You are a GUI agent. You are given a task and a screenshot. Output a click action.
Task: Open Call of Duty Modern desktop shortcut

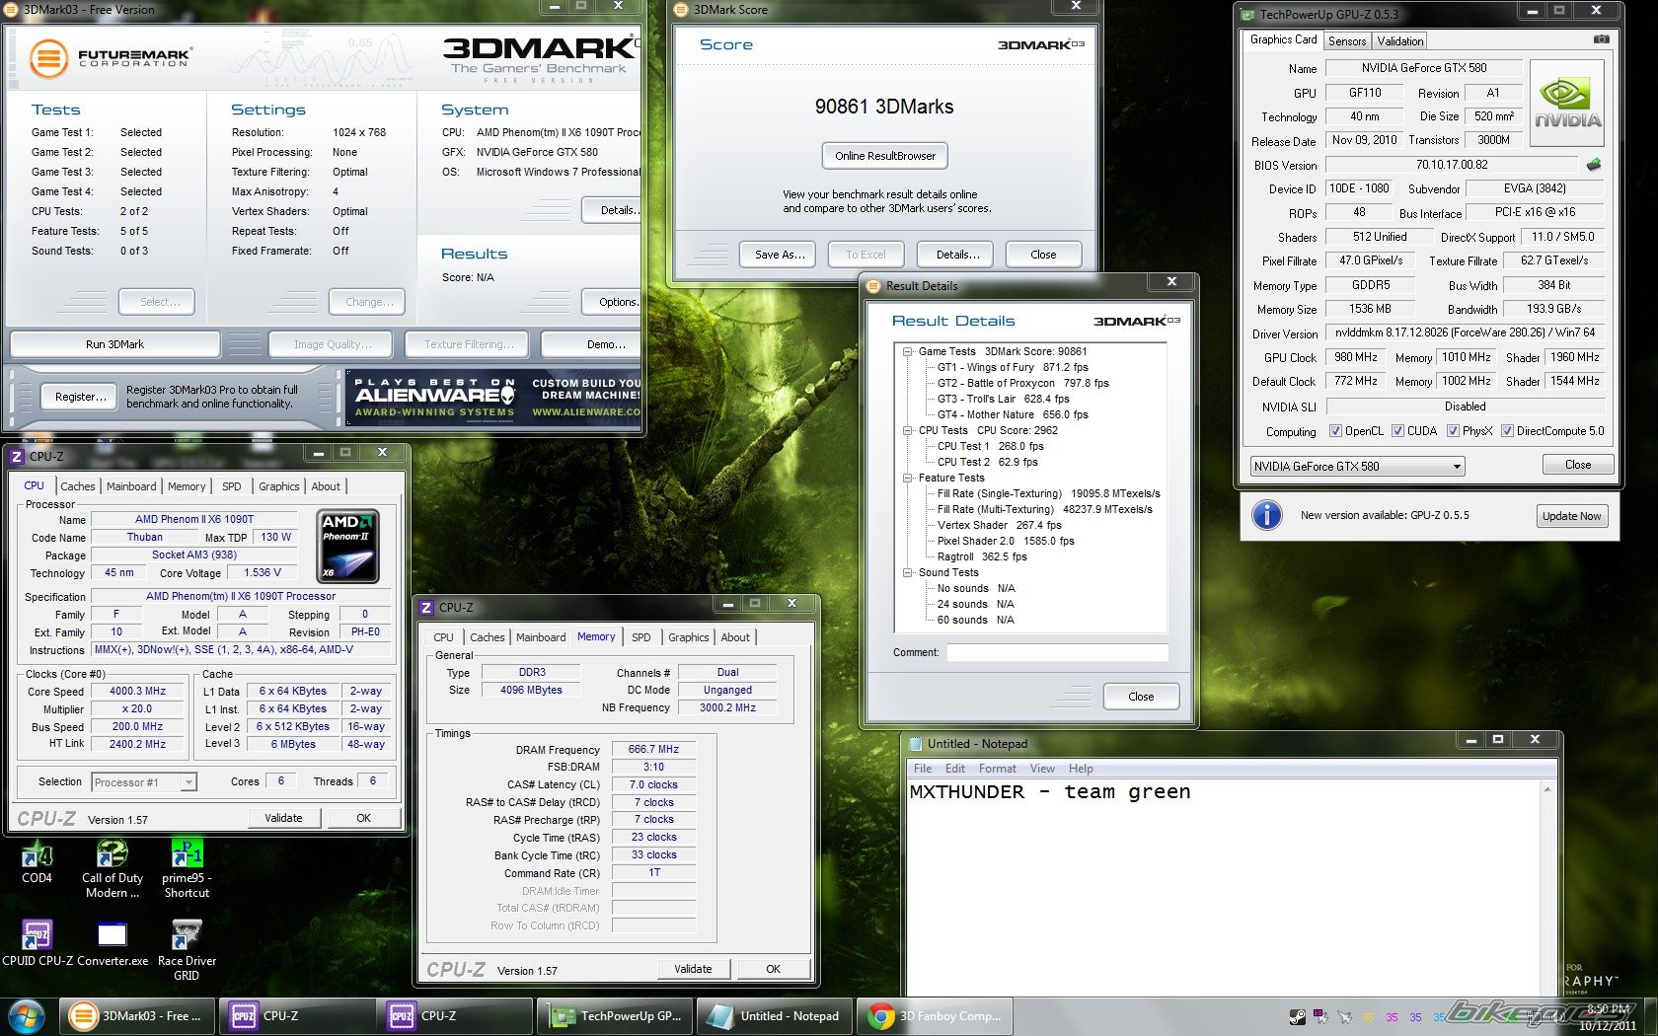[112, 854]
